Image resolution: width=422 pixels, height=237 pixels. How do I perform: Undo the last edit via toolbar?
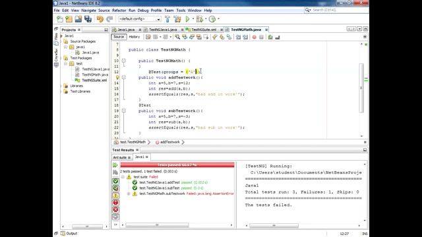[100, 19]
